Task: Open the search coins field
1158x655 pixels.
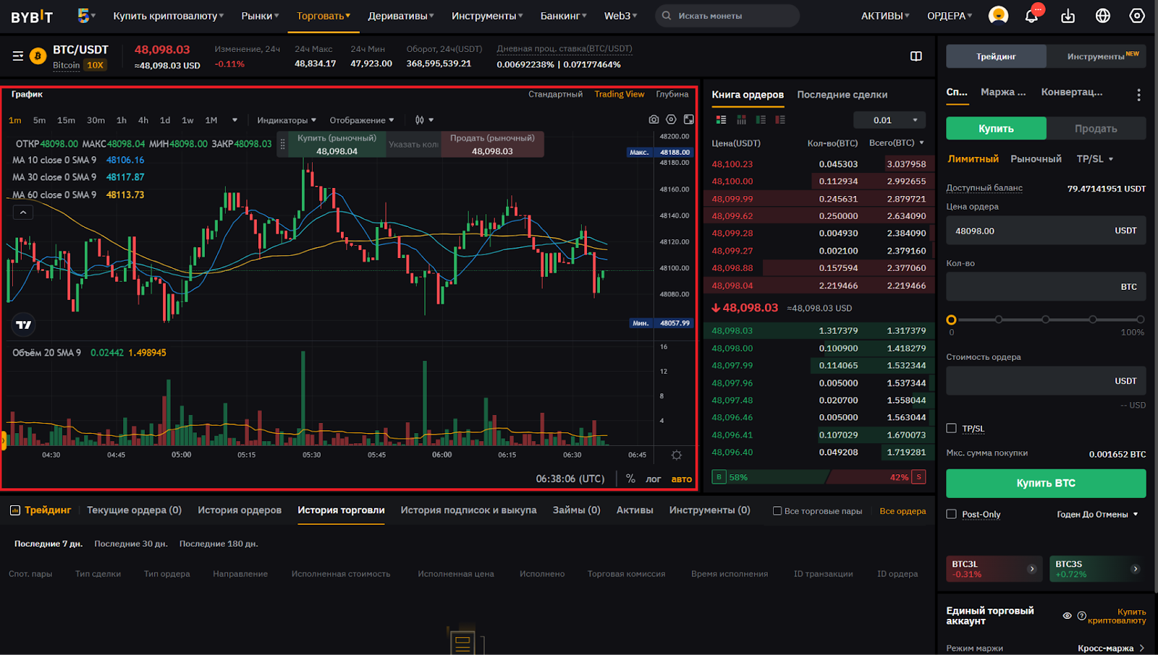Action: point(727,16)
